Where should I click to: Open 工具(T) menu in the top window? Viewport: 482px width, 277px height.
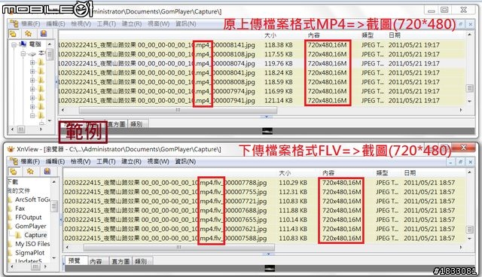106,23
